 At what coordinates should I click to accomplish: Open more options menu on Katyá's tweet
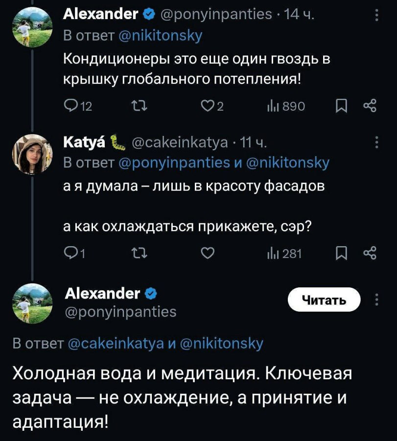click(x=376, y=142)
